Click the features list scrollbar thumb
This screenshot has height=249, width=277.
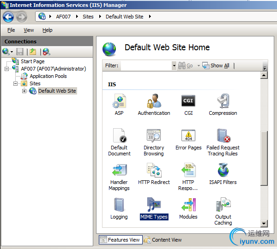(x=264, y=158)
